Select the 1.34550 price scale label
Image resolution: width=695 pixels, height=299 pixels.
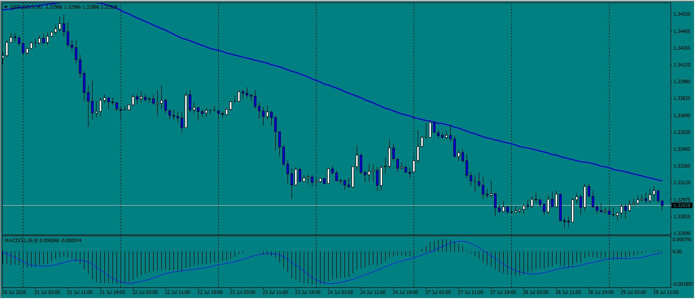pyautogui.click(x=681, y=14)
